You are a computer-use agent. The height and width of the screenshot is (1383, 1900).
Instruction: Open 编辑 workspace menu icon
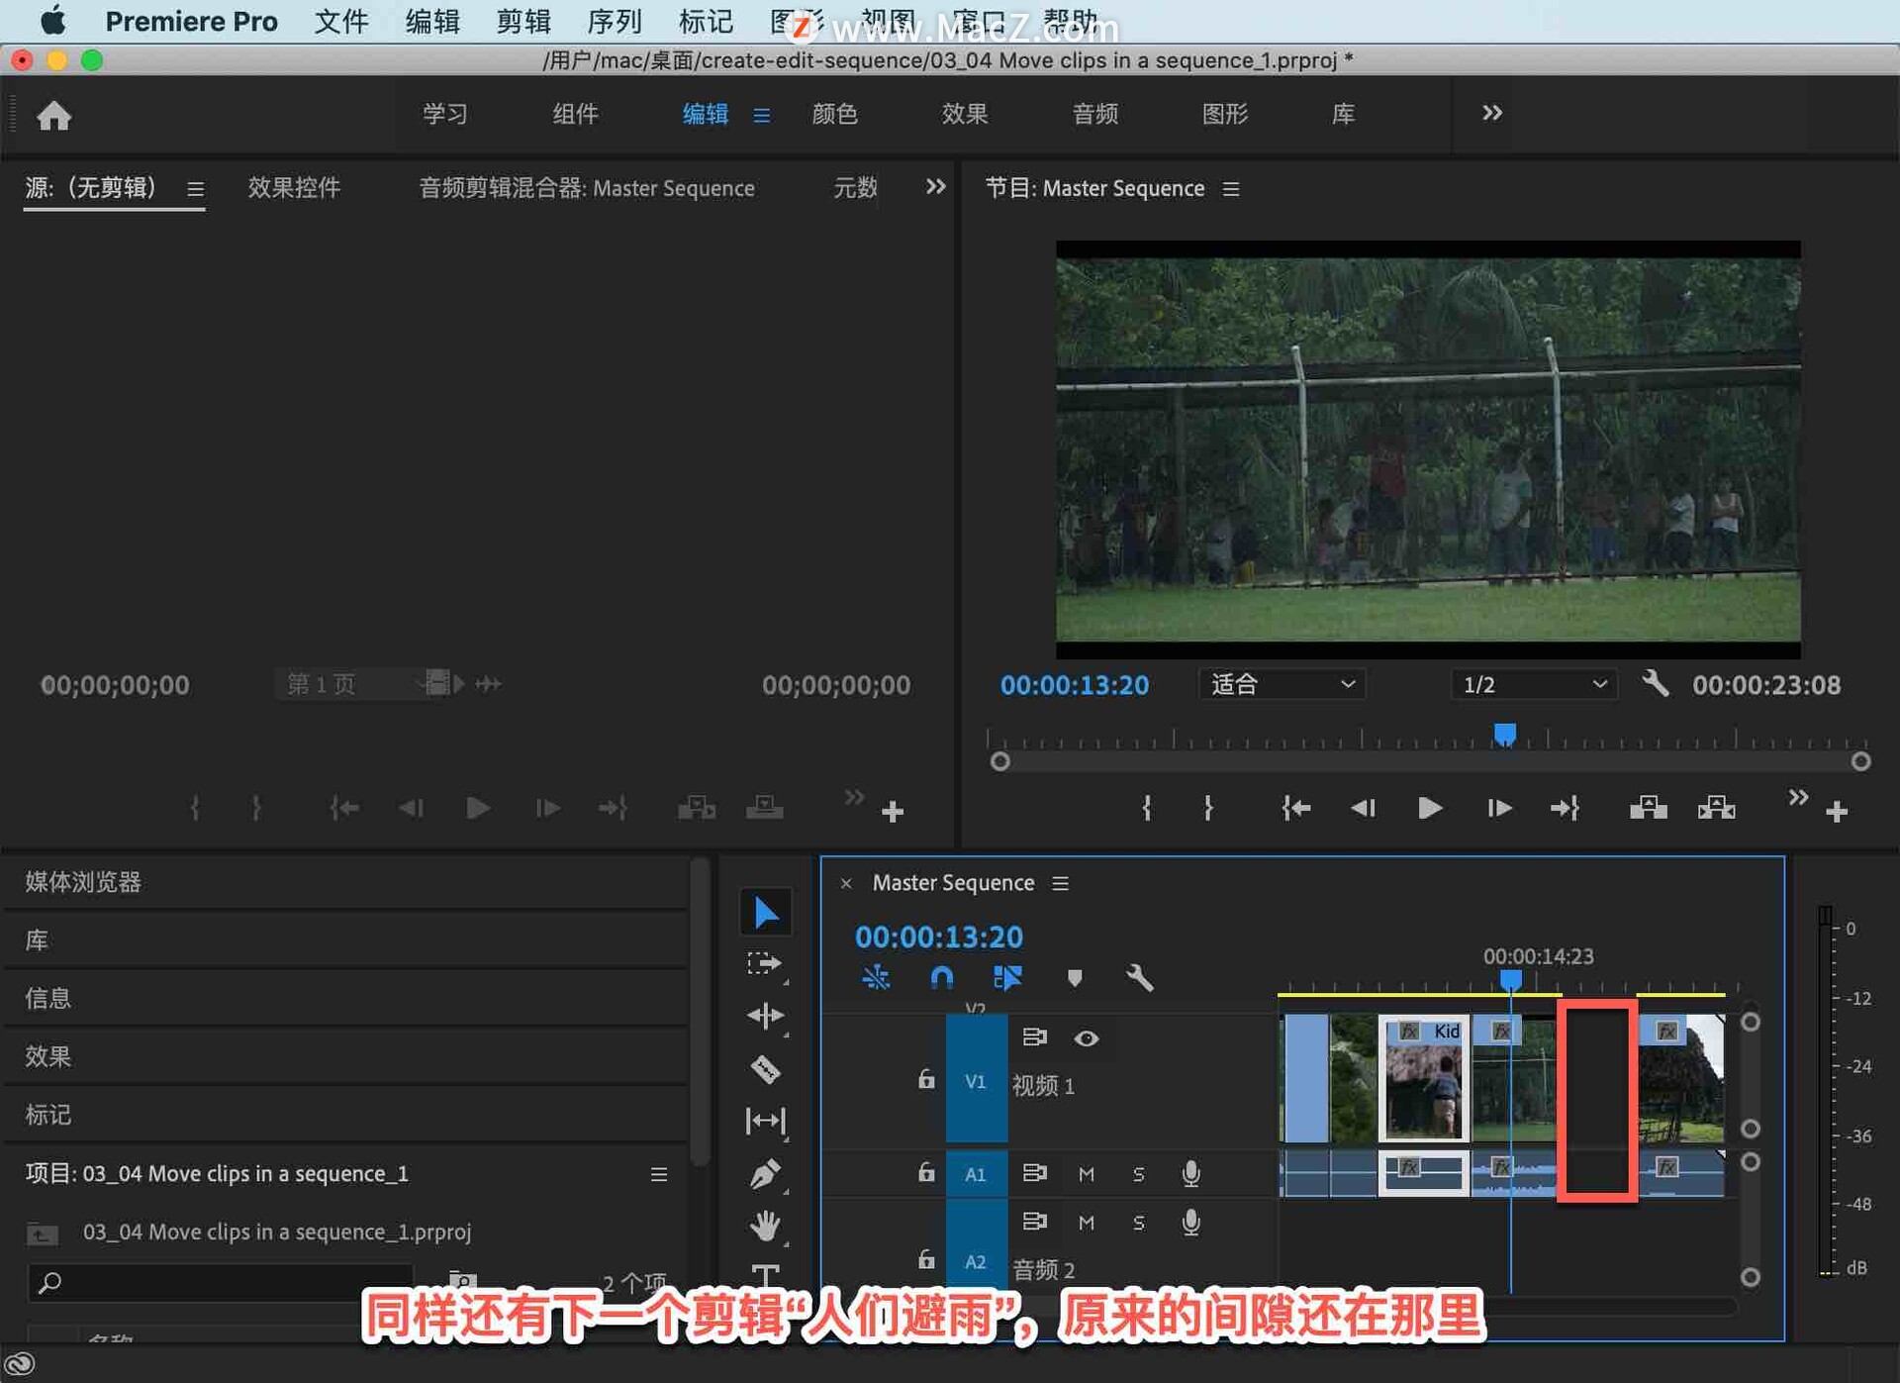(762, 116)
